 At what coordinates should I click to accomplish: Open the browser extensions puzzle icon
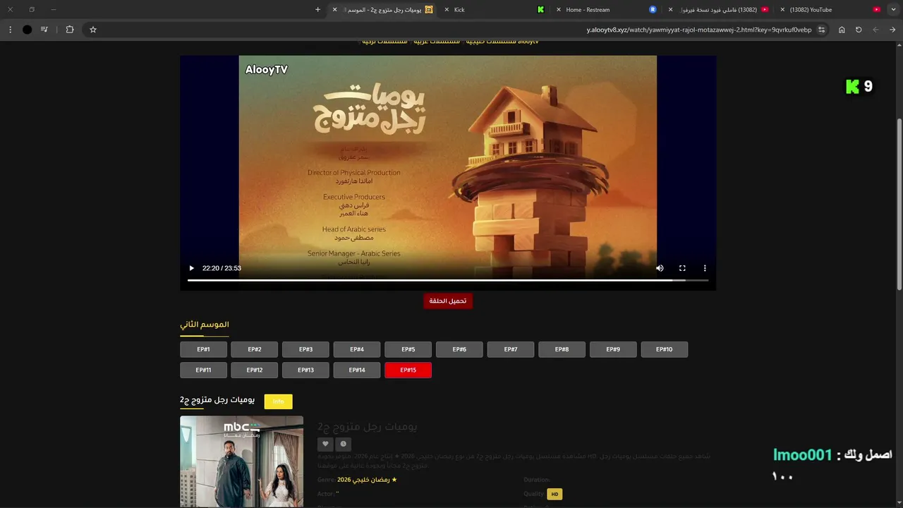(70, 30)
